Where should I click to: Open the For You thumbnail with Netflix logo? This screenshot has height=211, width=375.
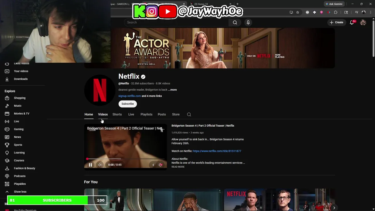(x=259, y=200)
